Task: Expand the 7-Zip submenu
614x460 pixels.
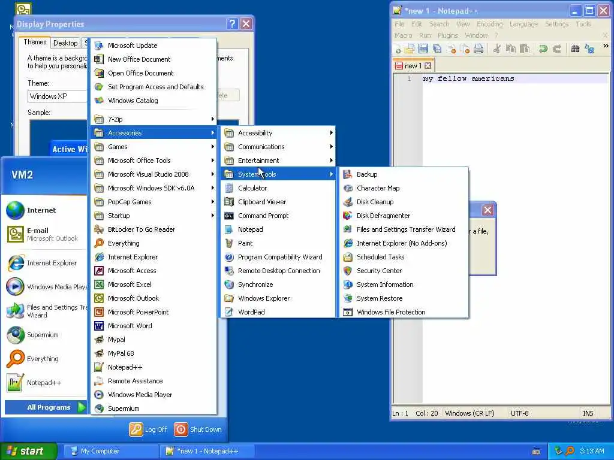Action: pos(154,119)
